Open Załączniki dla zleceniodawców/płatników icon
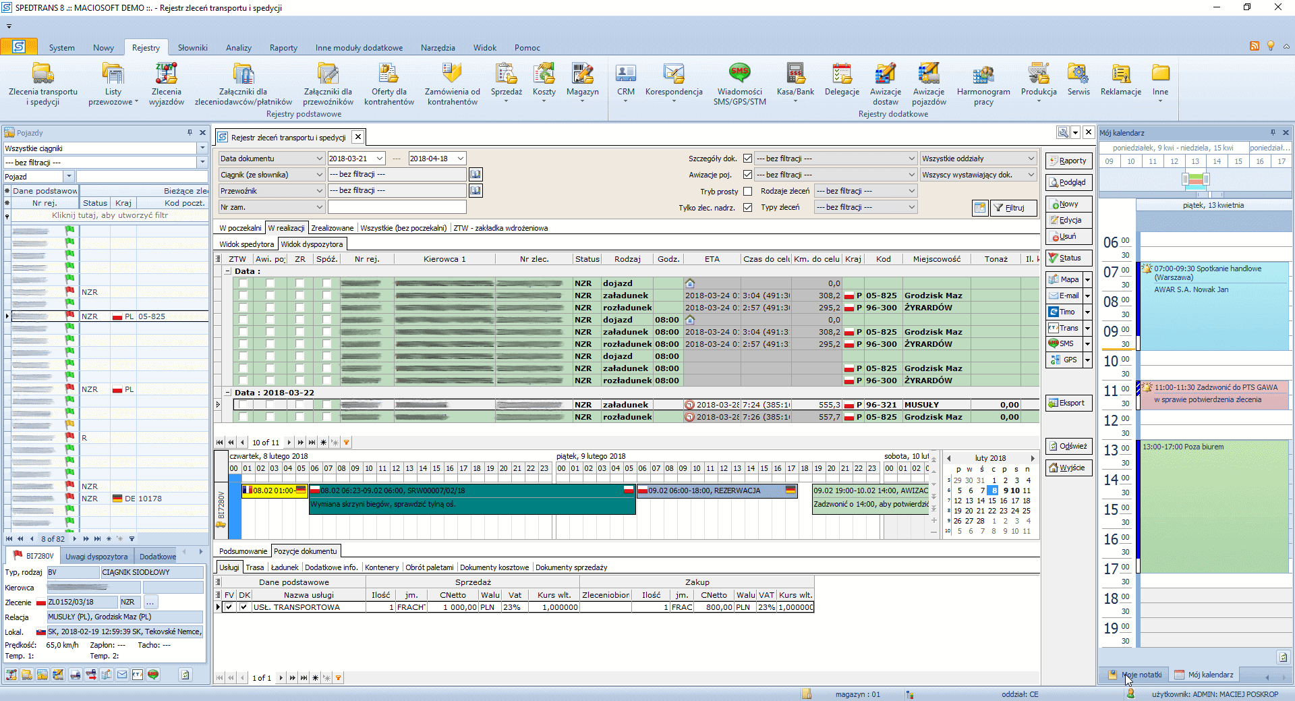Image resolution: width=1295 pixels, height=701 pixels. [243, 84]
